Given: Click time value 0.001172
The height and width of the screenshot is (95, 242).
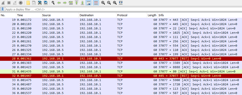Looking at the screenshot, I should 24,20.
